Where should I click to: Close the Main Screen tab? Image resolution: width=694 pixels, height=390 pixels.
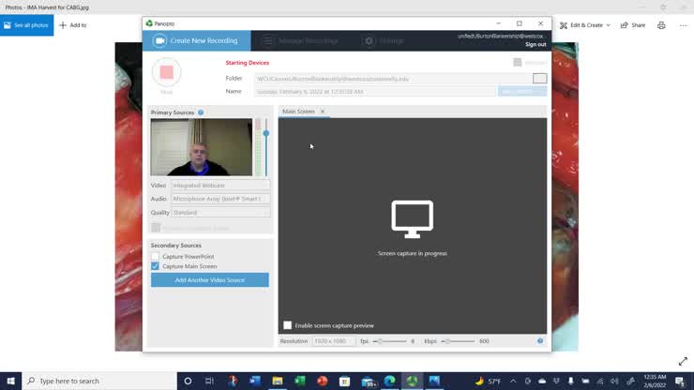point(323,112)
